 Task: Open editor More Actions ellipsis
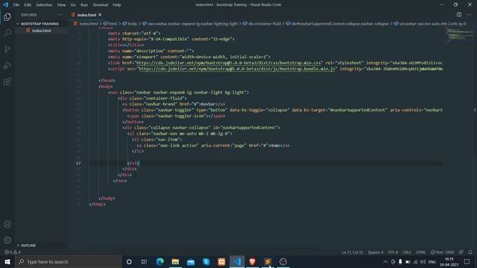(469, 15)
